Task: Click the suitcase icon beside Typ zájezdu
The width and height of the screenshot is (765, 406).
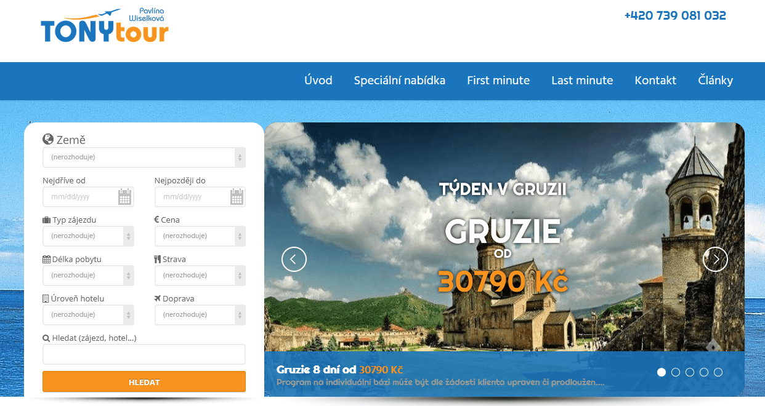Action: [46, 220]
